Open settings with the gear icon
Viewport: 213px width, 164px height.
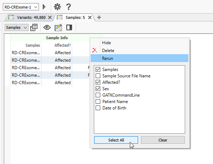click(x=57, y=7)
